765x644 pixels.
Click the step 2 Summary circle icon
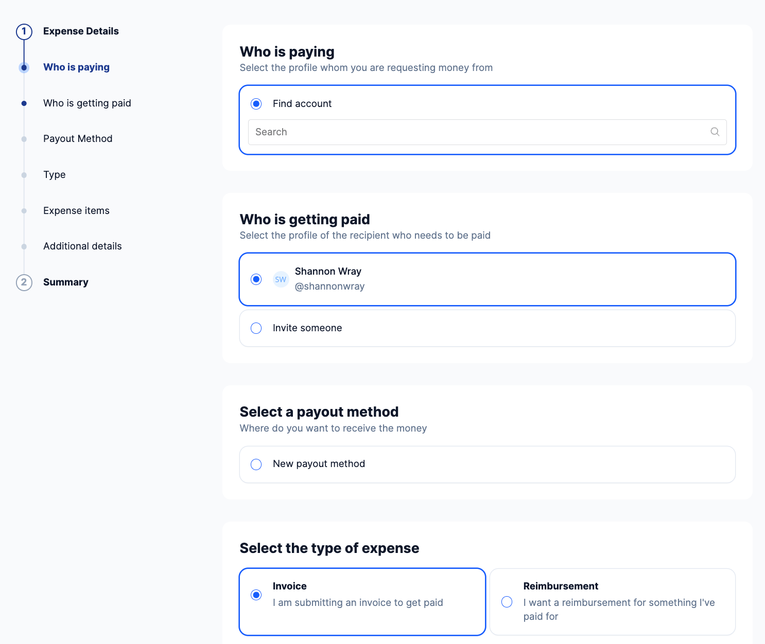point(24,282)
